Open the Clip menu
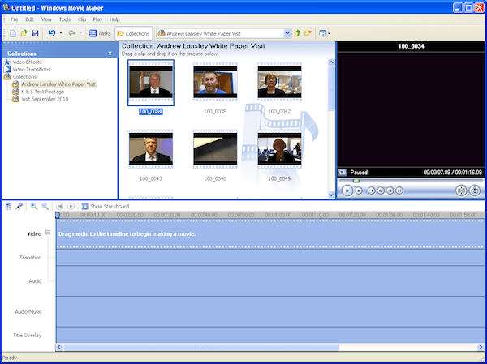The width and height of the screenshot is (487, 364). click(x=82, y=19)
